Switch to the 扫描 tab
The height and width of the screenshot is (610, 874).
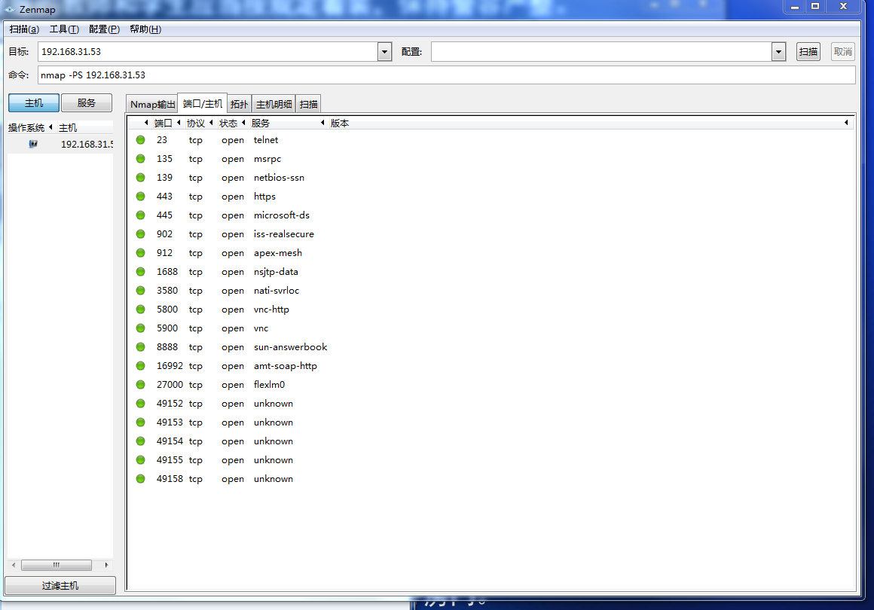308,104
